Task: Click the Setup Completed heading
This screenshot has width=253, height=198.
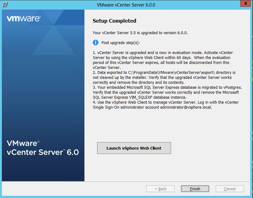Action: tap(115, 21)
